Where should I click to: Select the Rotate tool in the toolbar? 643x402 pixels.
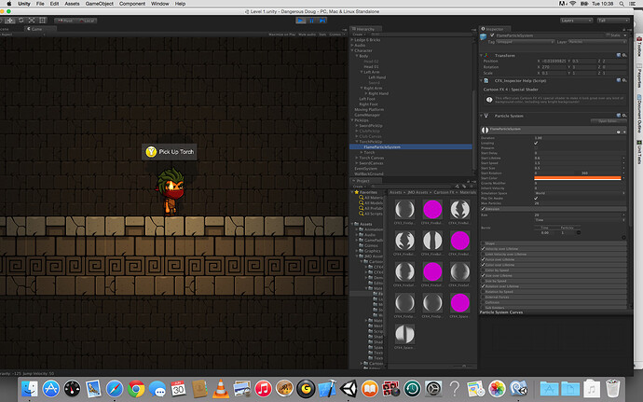click(x=21, y=21)
